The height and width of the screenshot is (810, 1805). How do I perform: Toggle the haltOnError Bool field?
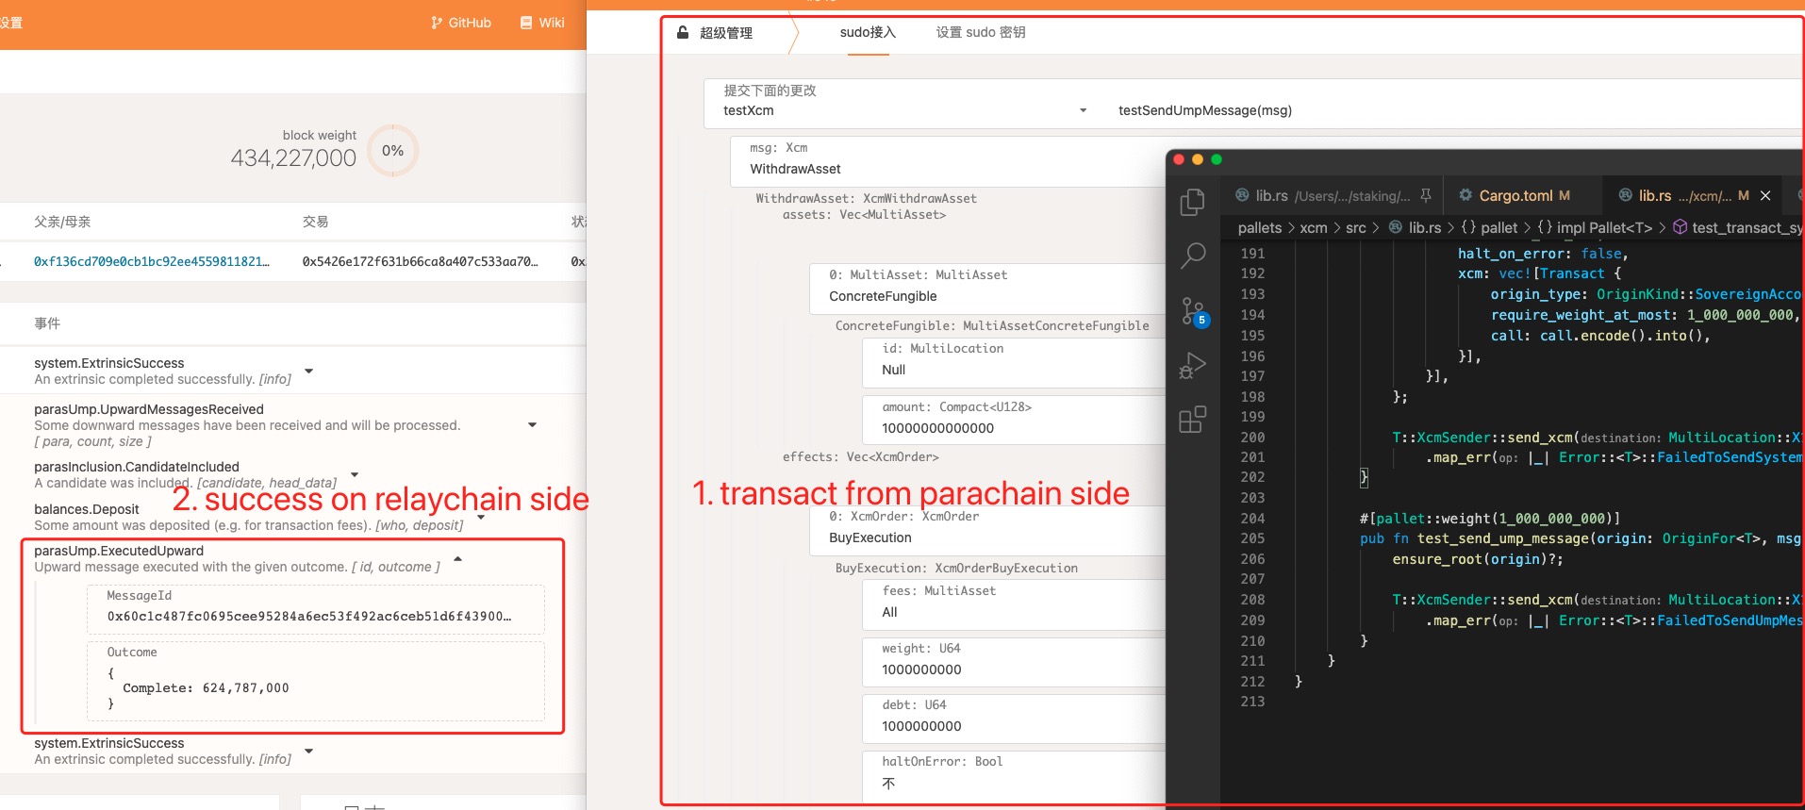pyautogui.click(x=1014, y=775)
